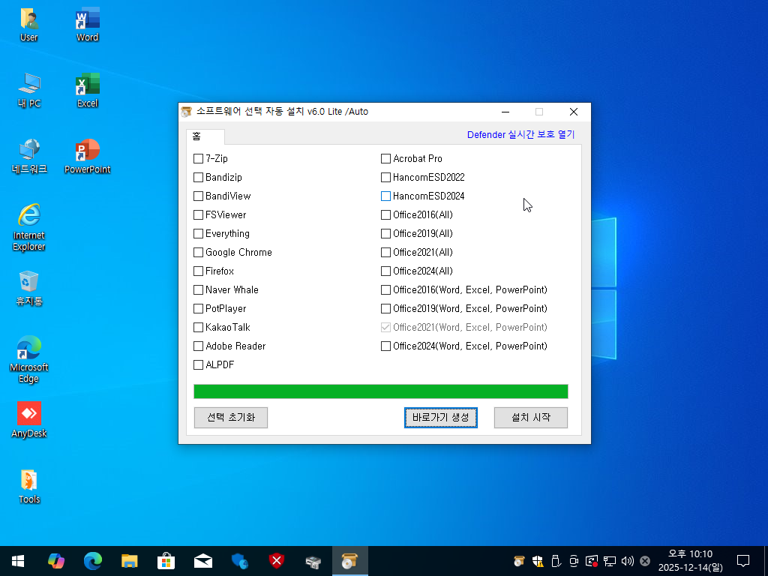Viewport: 768px width, 576px height.
Task: Select the 휴지통 recycle bin icon
Action: 29,288
